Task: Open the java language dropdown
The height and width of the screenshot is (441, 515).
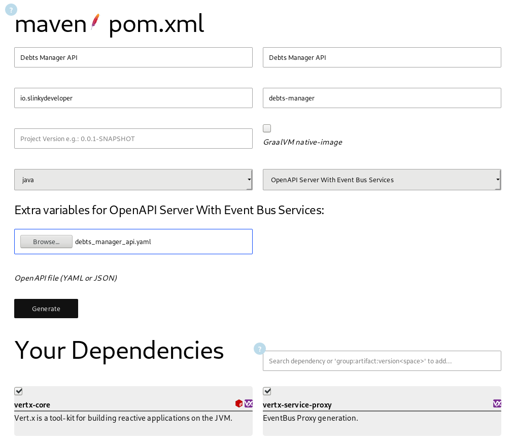Action: coord(133,180)
